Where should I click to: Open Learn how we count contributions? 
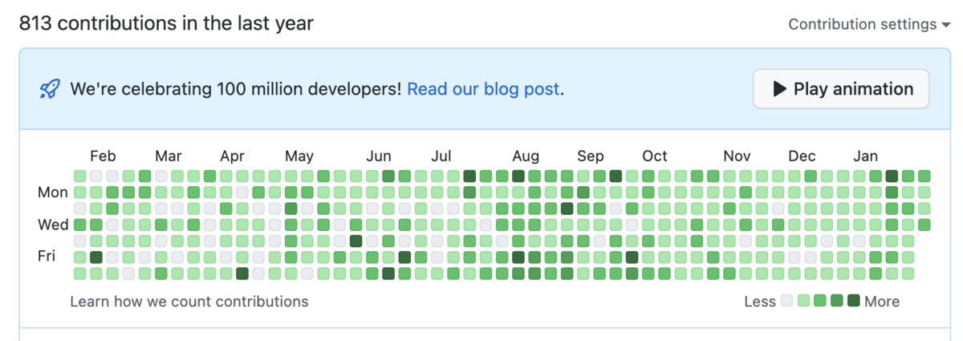(189, 302)
